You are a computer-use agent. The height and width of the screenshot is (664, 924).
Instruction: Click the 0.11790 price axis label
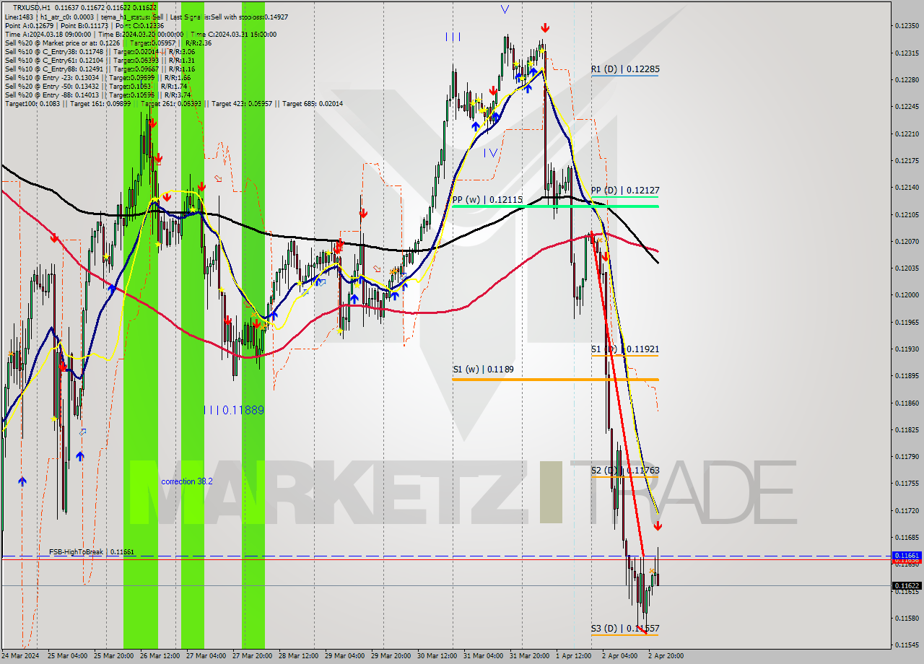(x=907, y=457)
